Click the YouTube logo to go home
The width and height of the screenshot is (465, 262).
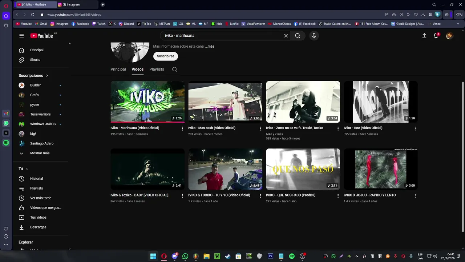pos(41,36)
